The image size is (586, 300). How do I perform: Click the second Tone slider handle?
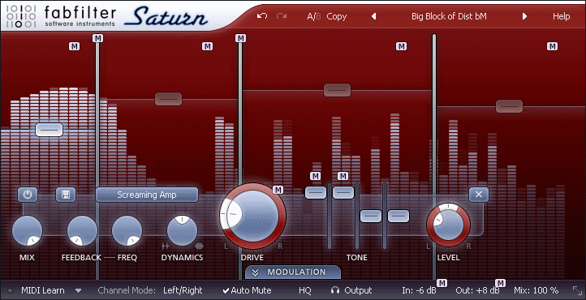click(343, 192)
